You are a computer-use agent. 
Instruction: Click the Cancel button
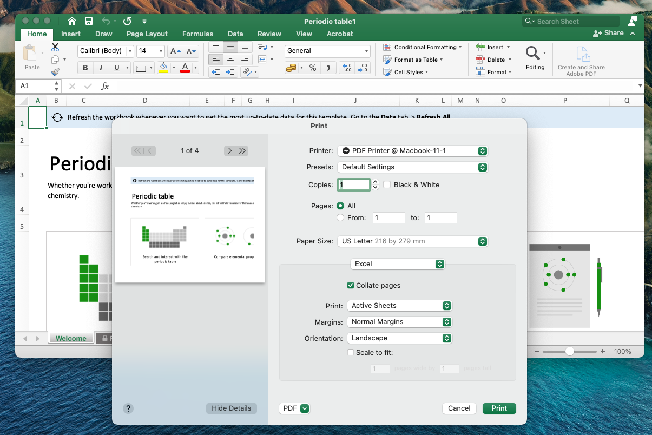(459, 408)
